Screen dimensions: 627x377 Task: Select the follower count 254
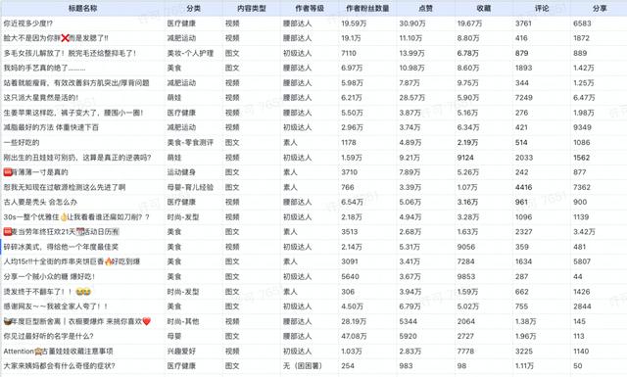[348, 366]
